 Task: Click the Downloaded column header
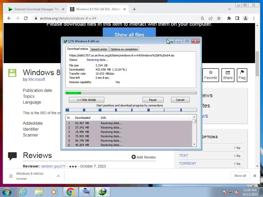tap(86, 118)
